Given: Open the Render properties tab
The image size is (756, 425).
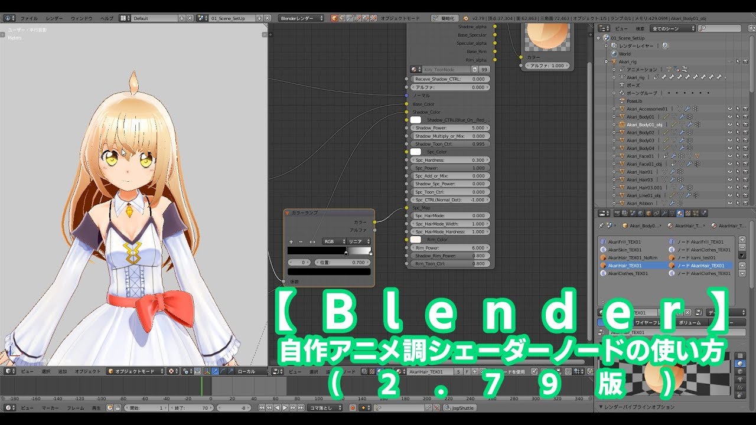Looking at the screenshot, I should pyautogui.click(x=617, y=213).
